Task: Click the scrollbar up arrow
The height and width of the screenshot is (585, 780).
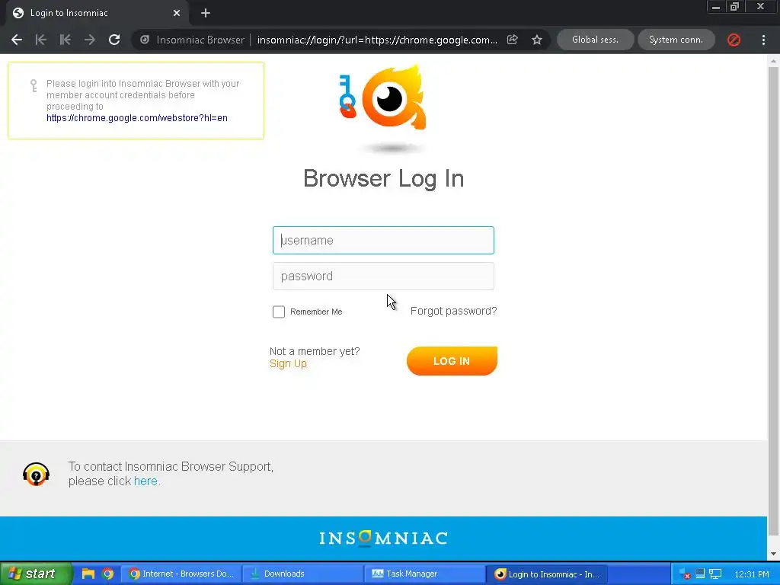Action: tap(773, 61)
